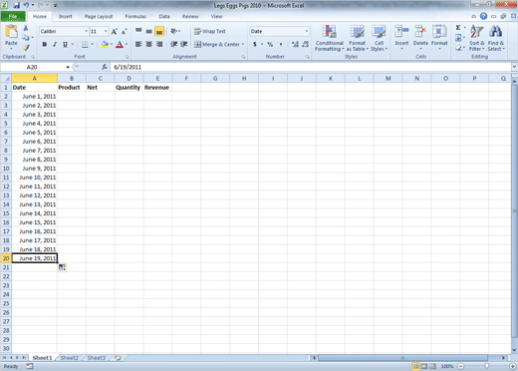Click the Name Box showing A20
The image size is (518, 371).
(x=32, y=67)
